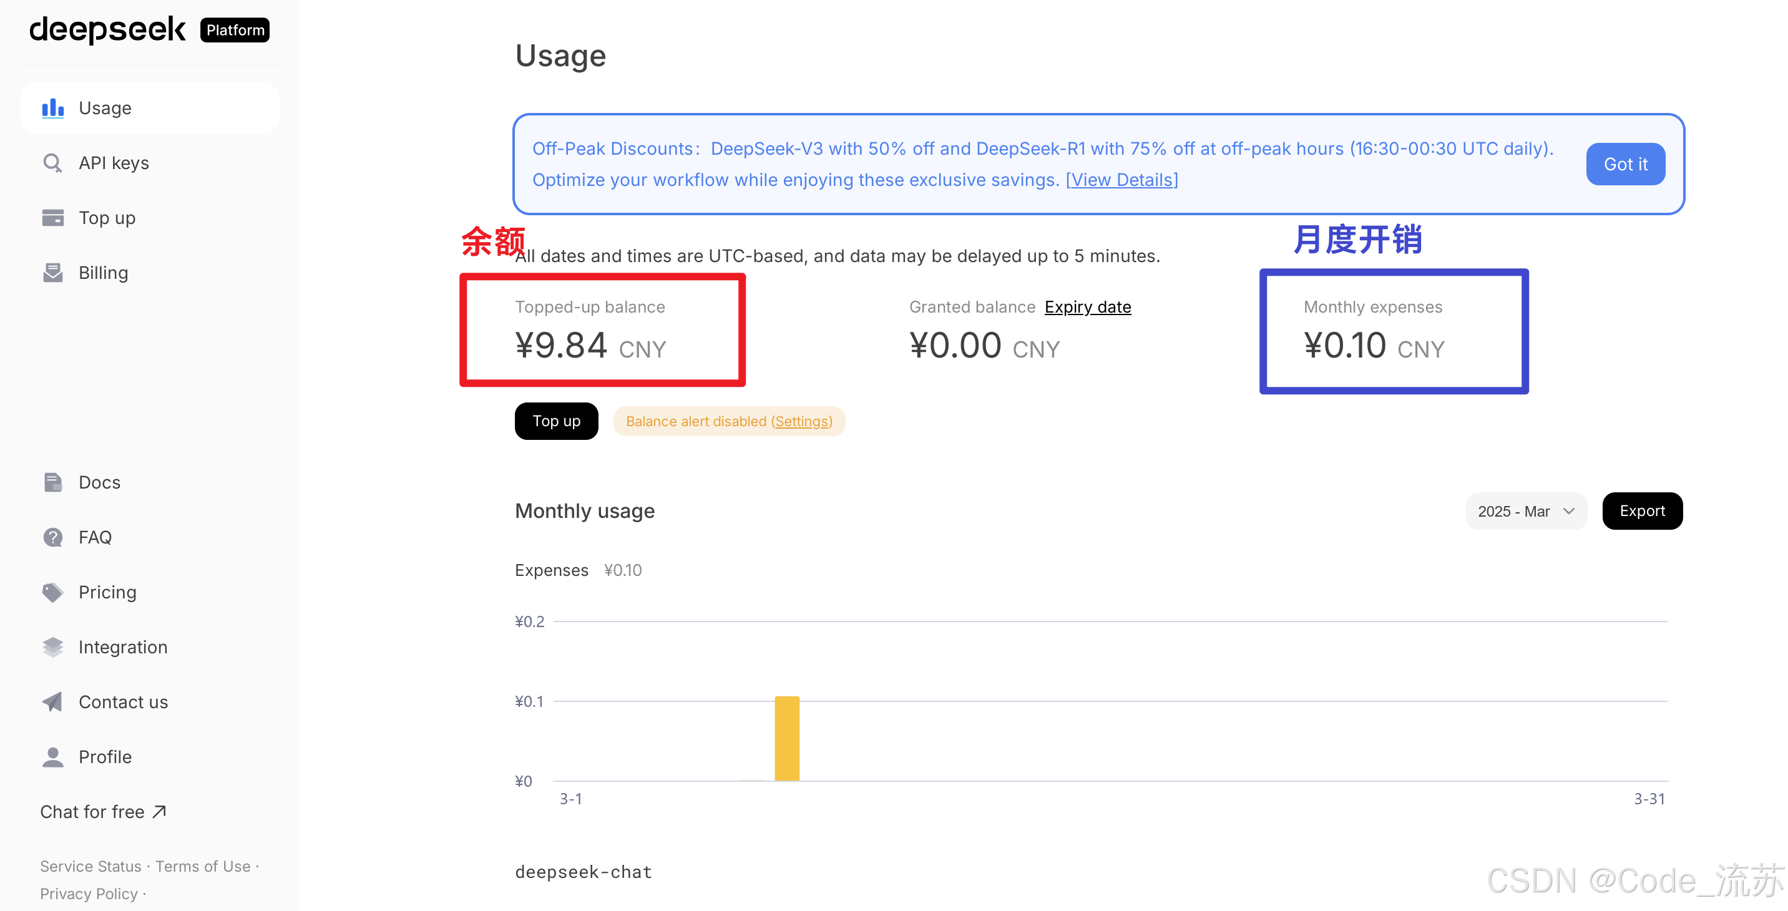Click the Usage bar chart icon
The image size is (1788, 911).
pyautogui.click(x=53, y=108)
